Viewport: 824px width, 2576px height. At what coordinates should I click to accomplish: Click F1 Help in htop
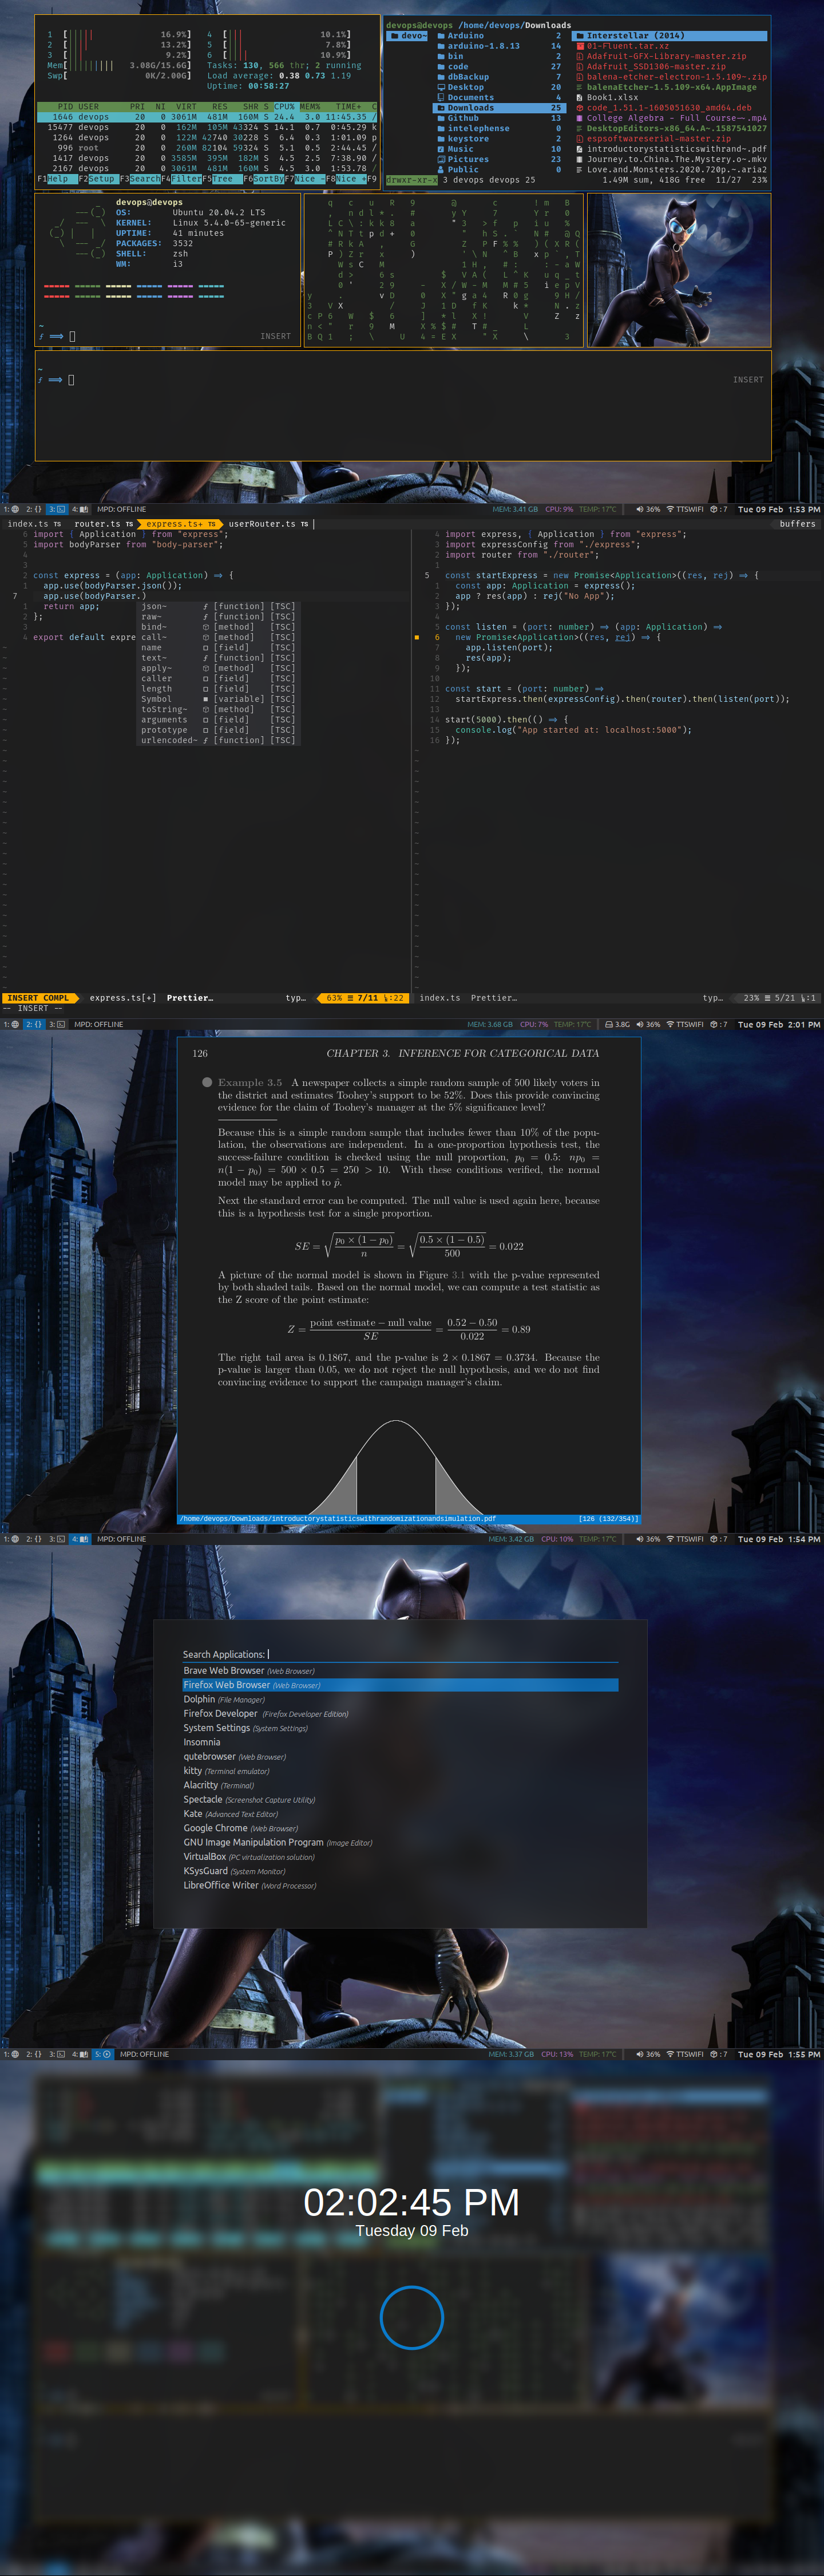coord(57,179)
